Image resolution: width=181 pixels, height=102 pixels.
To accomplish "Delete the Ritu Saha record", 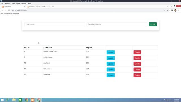I will [x=137, y=69].
